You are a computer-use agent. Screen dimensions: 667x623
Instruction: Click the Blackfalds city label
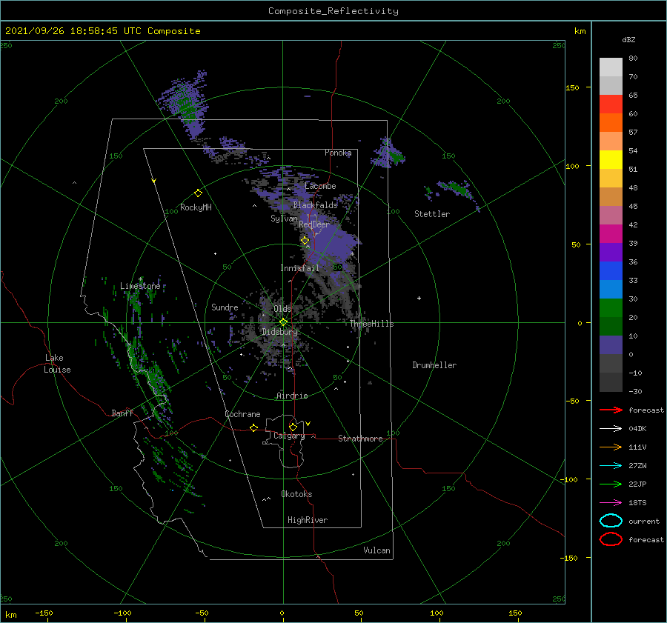click(x=315, y=205)
